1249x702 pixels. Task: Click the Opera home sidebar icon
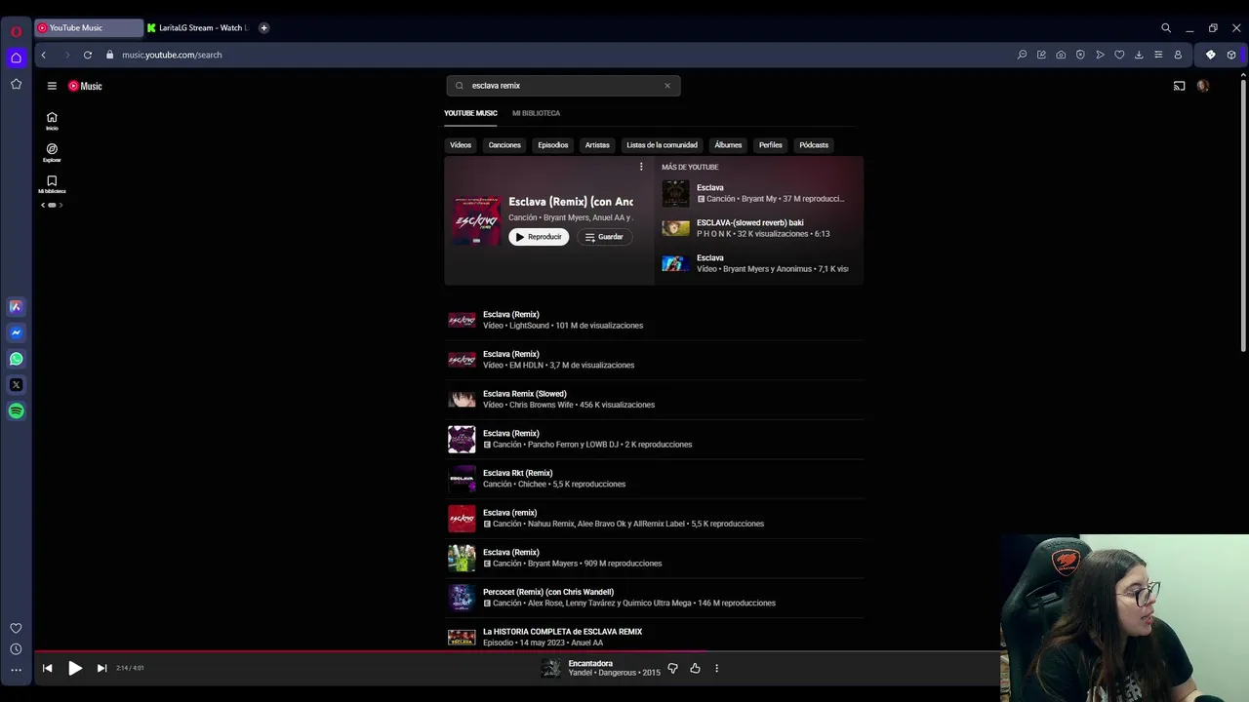pos(16,58)
